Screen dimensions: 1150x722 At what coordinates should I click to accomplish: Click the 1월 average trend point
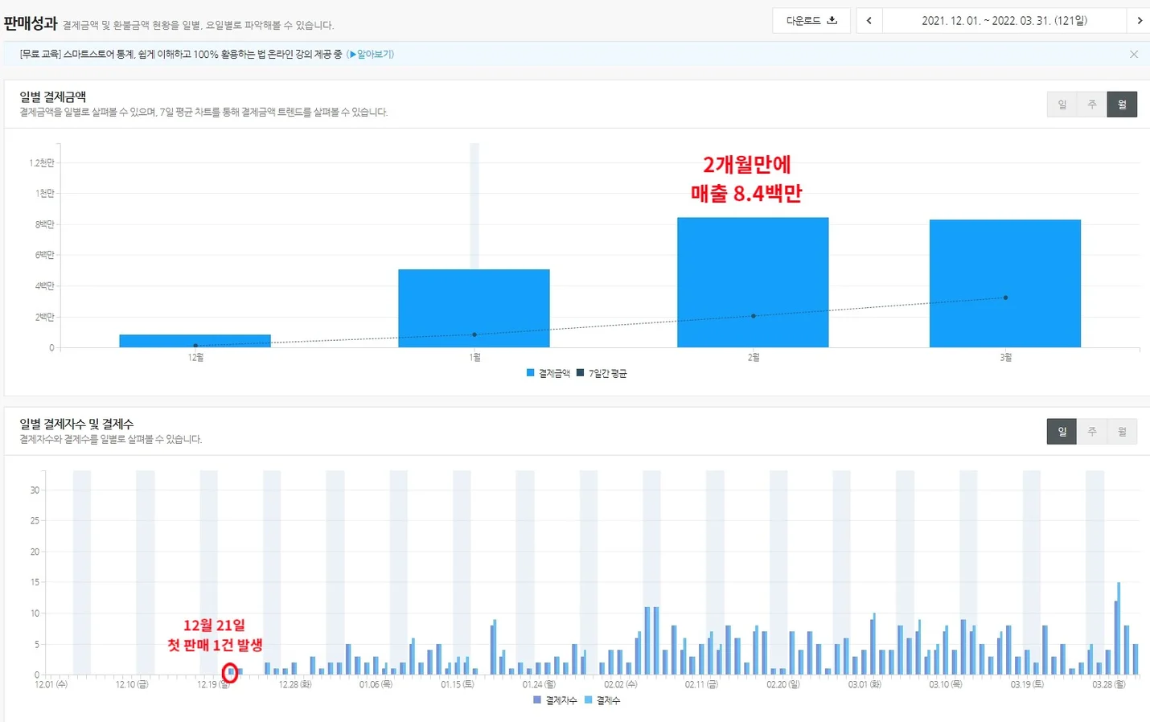tap(474, 334)
